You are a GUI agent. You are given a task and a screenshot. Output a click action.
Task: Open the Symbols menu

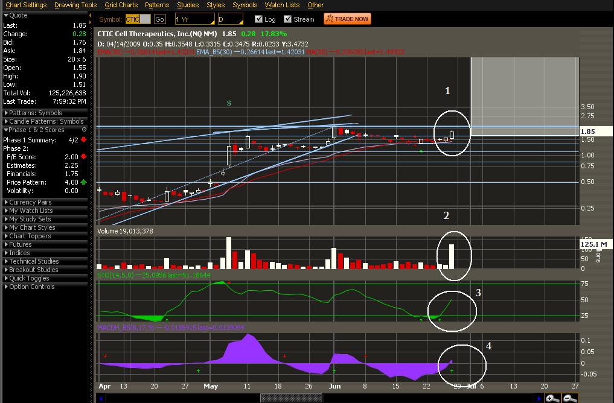(x=245, y=5)
